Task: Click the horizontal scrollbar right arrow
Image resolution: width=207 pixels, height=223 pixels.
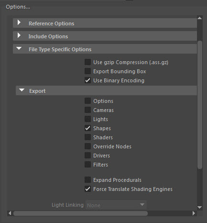Action: coord(194,213)
